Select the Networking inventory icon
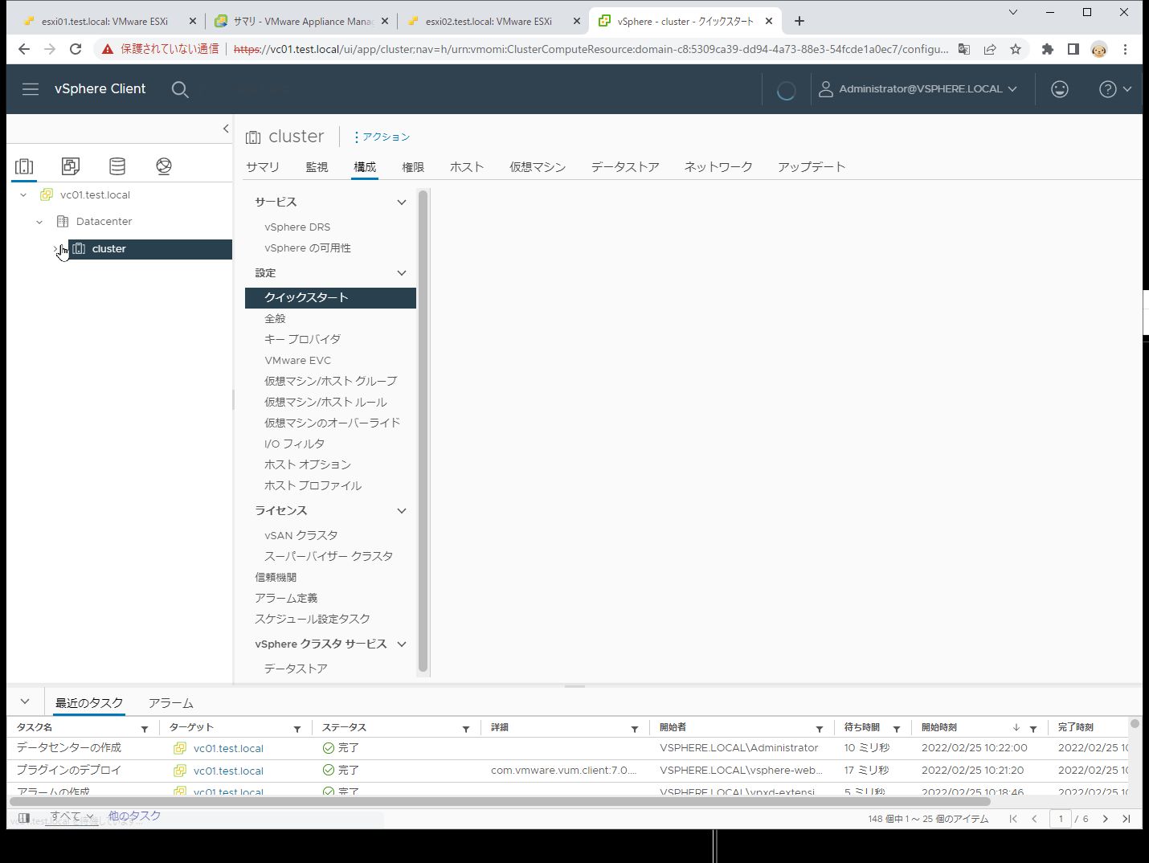The height and width of the screenshot is (863, 1149). pos(164,166)
